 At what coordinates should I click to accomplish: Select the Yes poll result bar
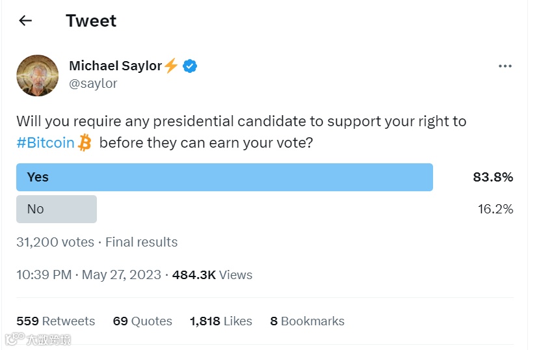224,177
